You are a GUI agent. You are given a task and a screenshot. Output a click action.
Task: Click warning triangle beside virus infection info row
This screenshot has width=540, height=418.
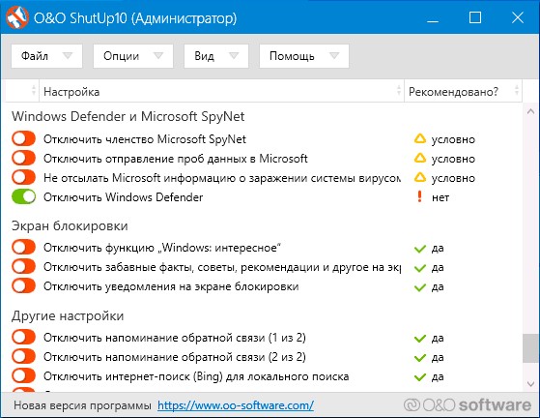(420, 178)
